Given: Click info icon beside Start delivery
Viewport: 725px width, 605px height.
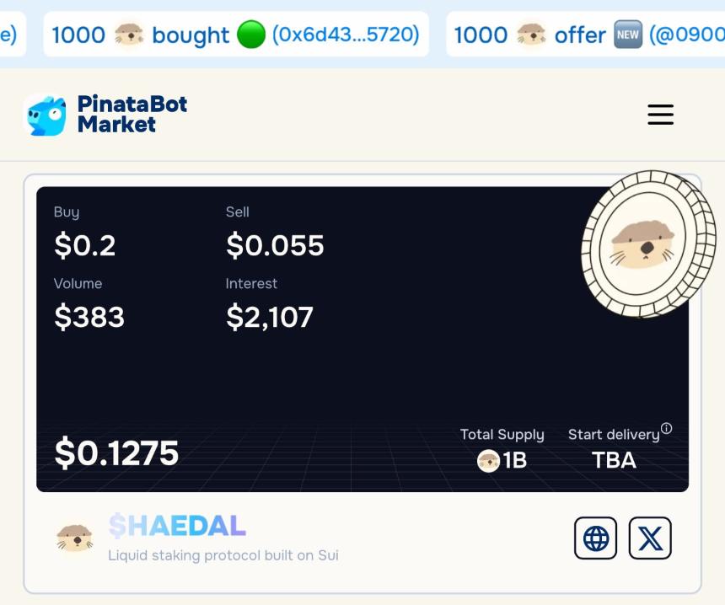Looking at the screenshot, I should coord(666,427).
